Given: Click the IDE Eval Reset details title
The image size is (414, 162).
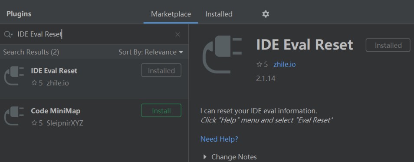Looking at the screenshot, I should [x=305, y=45].
